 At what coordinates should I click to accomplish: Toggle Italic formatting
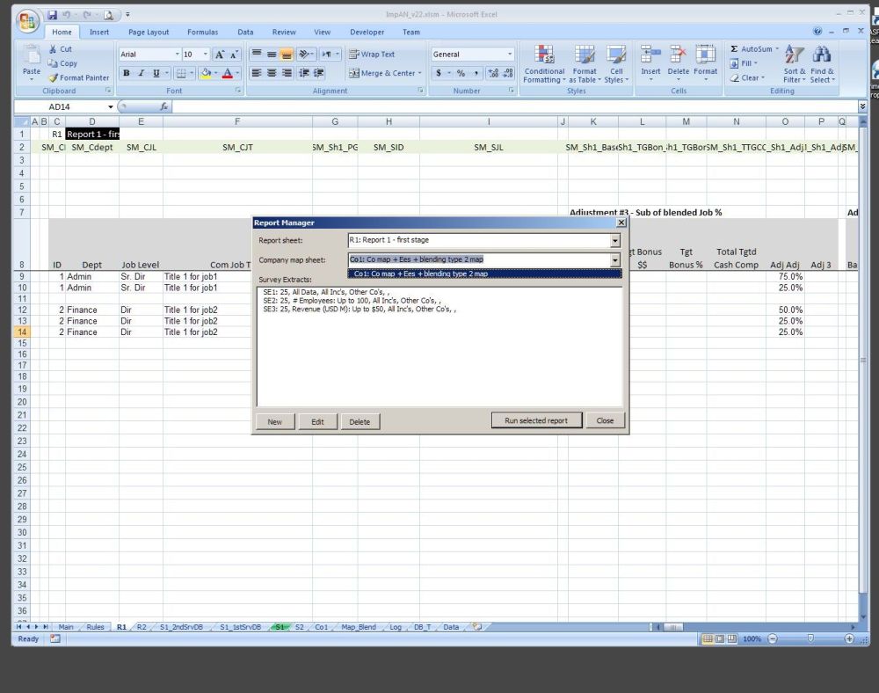pos(141,74)
